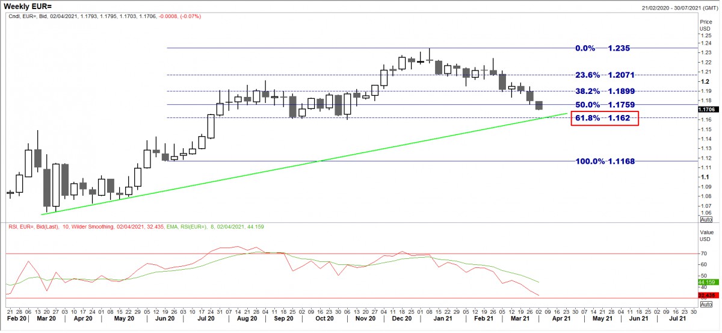Viewport: 722px width, 333px height.
Task: Select the red box around 61.8% level
Action: (x=603, y=119)
